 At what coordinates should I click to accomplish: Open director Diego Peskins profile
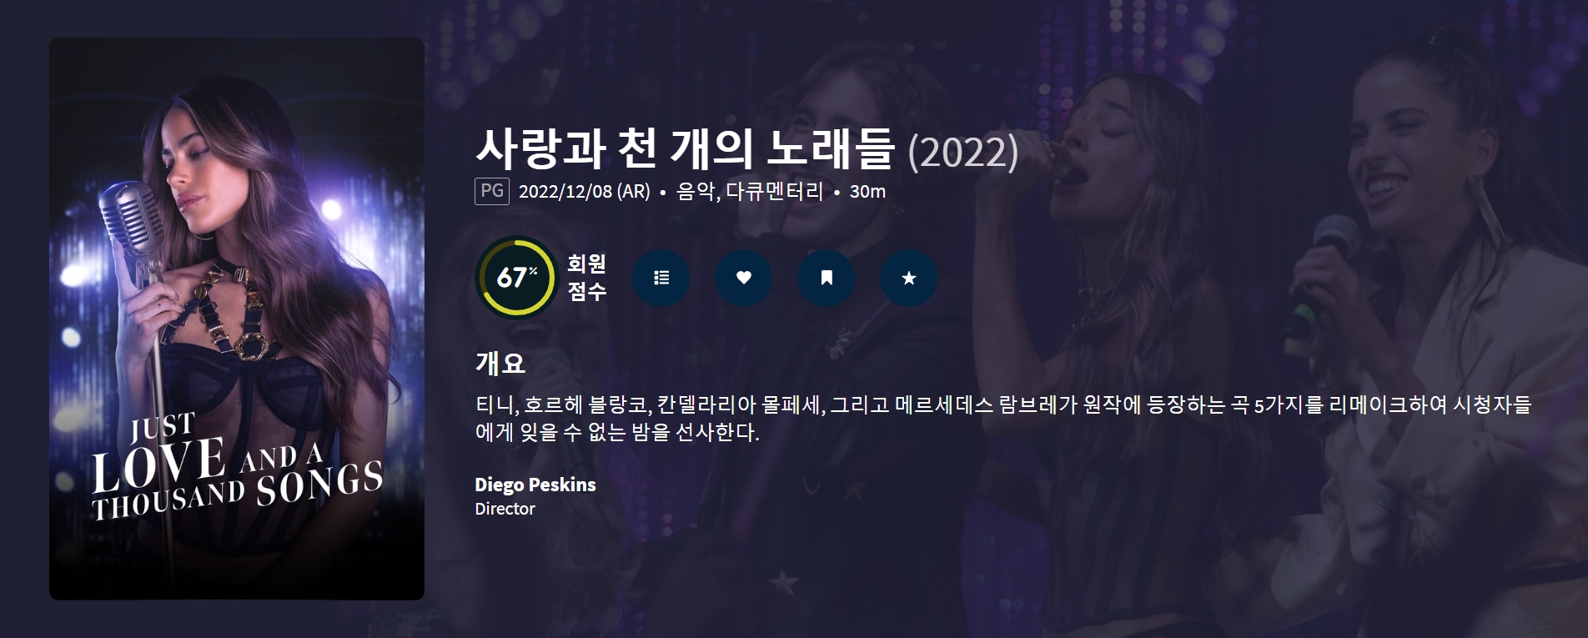click(x=535, y=485)
